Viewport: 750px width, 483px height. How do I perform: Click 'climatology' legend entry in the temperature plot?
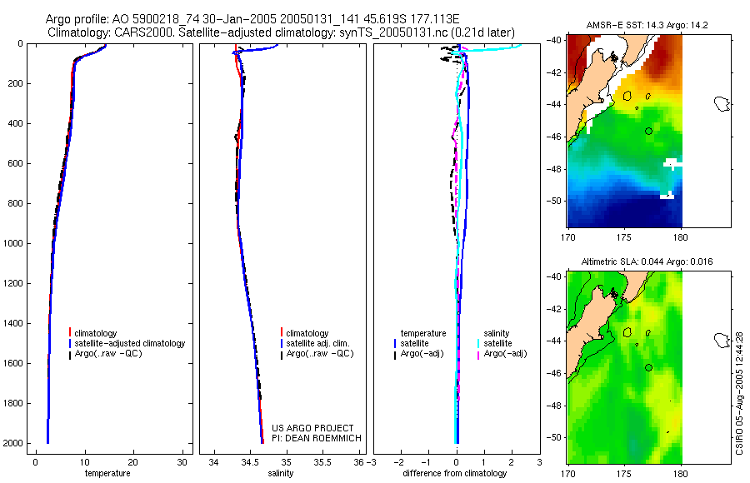(x=95, y=333)
